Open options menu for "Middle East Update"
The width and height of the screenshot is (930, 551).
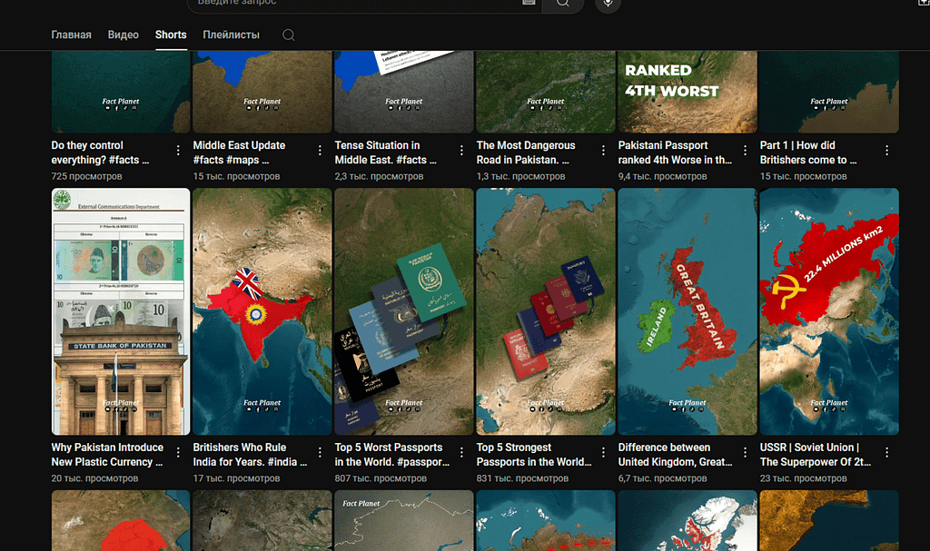pyautogui.click(x=320, y=151)
